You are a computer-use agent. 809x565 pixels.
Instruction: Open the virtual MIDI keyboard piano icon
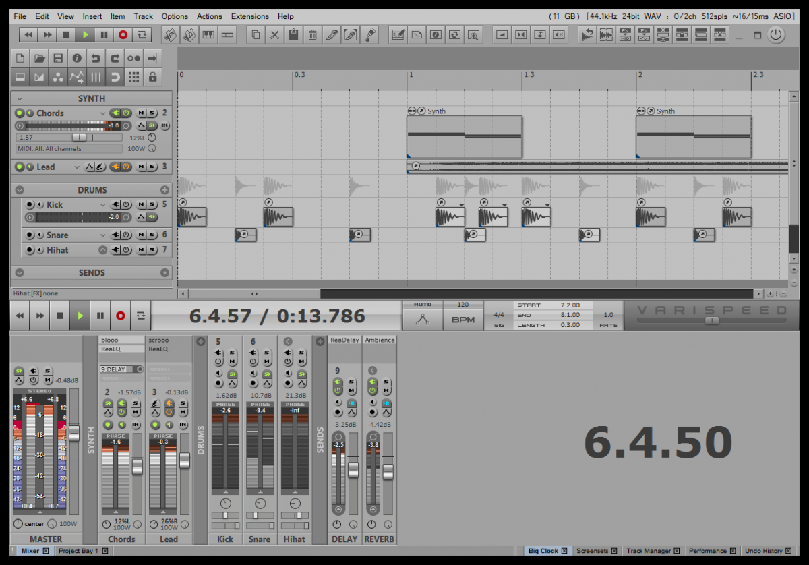208,34
